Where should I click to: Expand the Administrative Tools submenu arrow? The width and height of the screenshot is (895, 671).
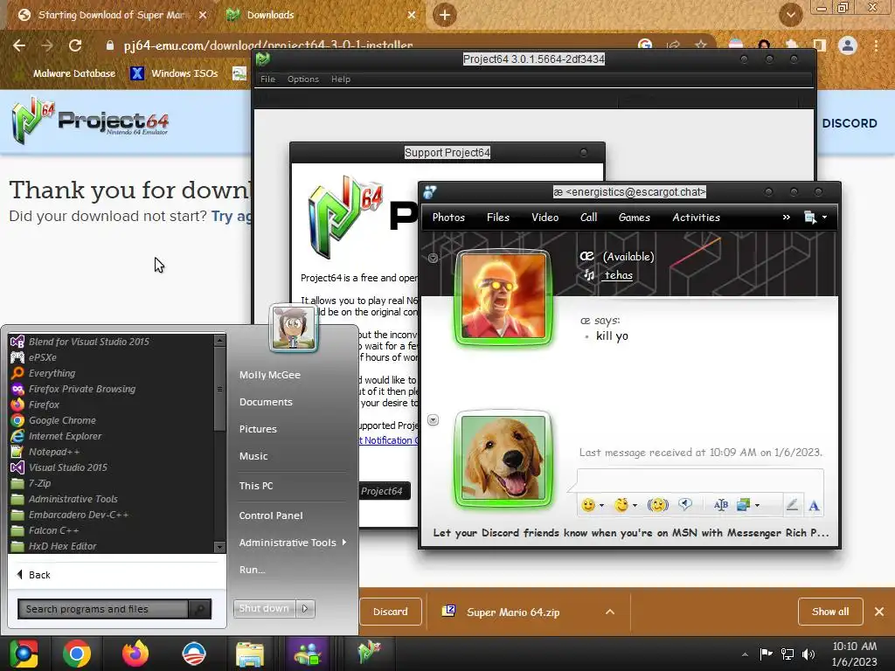[x=344, y=542]
